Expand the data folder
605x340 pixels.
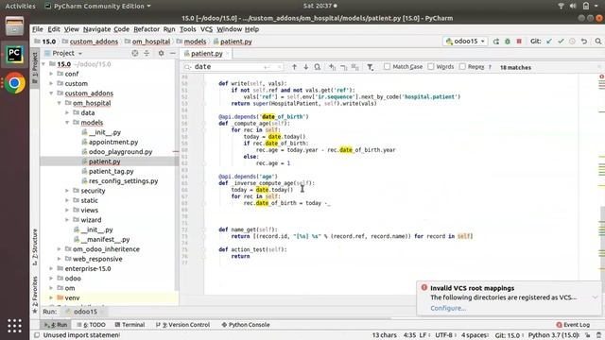(x=67, y=112)
